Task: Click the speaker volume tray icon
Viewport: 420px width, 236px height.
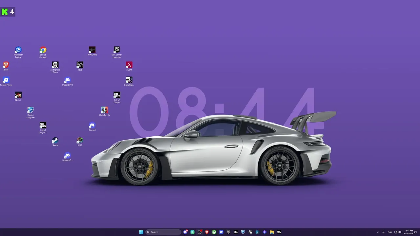Action: [x=400, y=232]
